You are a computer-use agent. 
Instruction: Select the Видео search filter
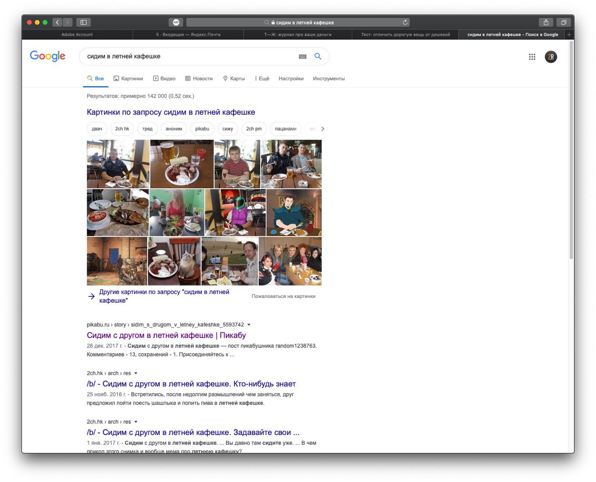coord(164,79)
